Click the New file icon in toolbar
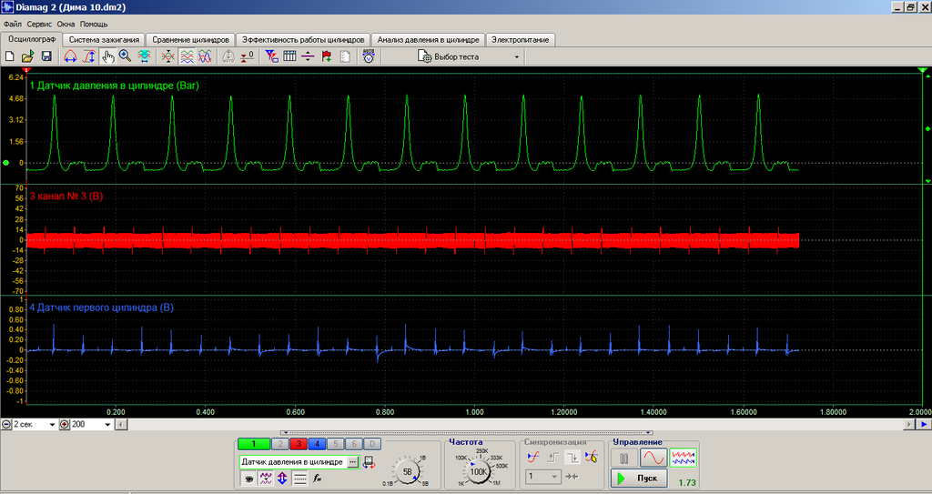The width and height of the screenshot is (932, 494). tap(9, 56)
